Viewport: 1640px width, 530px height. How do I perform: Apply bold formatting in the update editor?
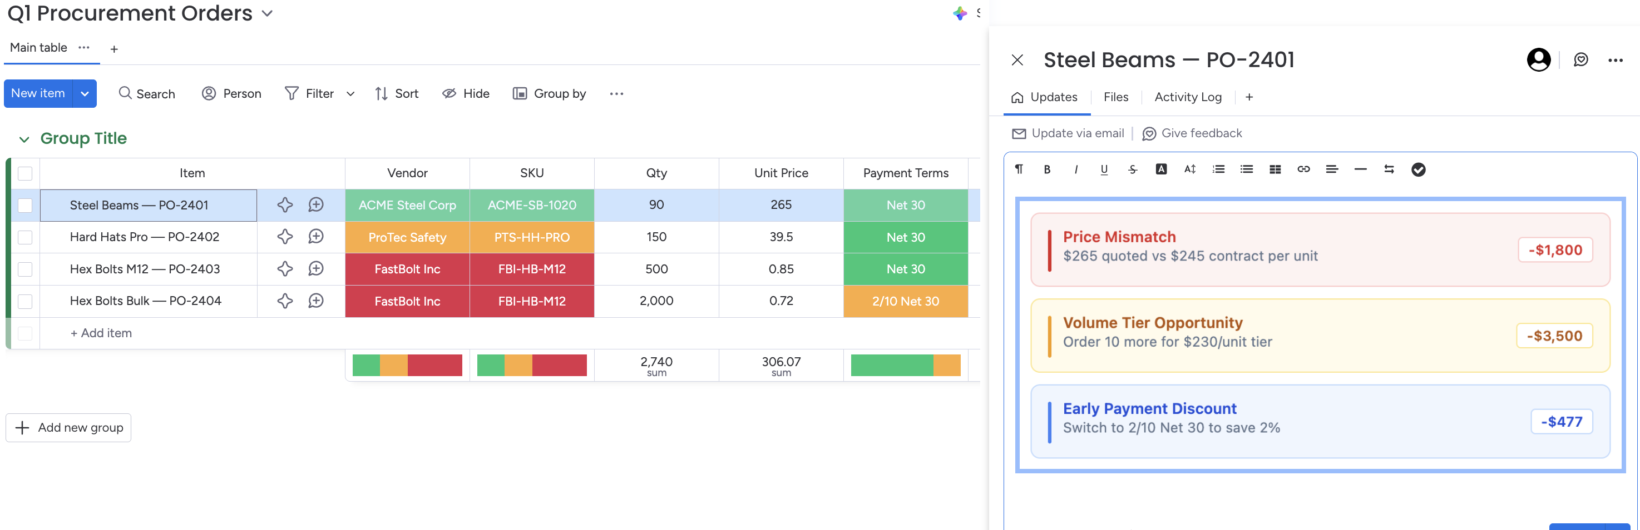[1046, 169]
